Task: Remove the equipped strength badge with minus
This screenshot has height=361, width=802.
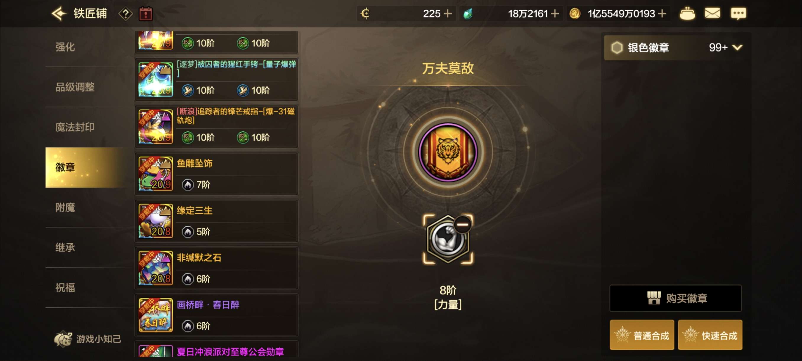Action: click(x=462, y=225)
